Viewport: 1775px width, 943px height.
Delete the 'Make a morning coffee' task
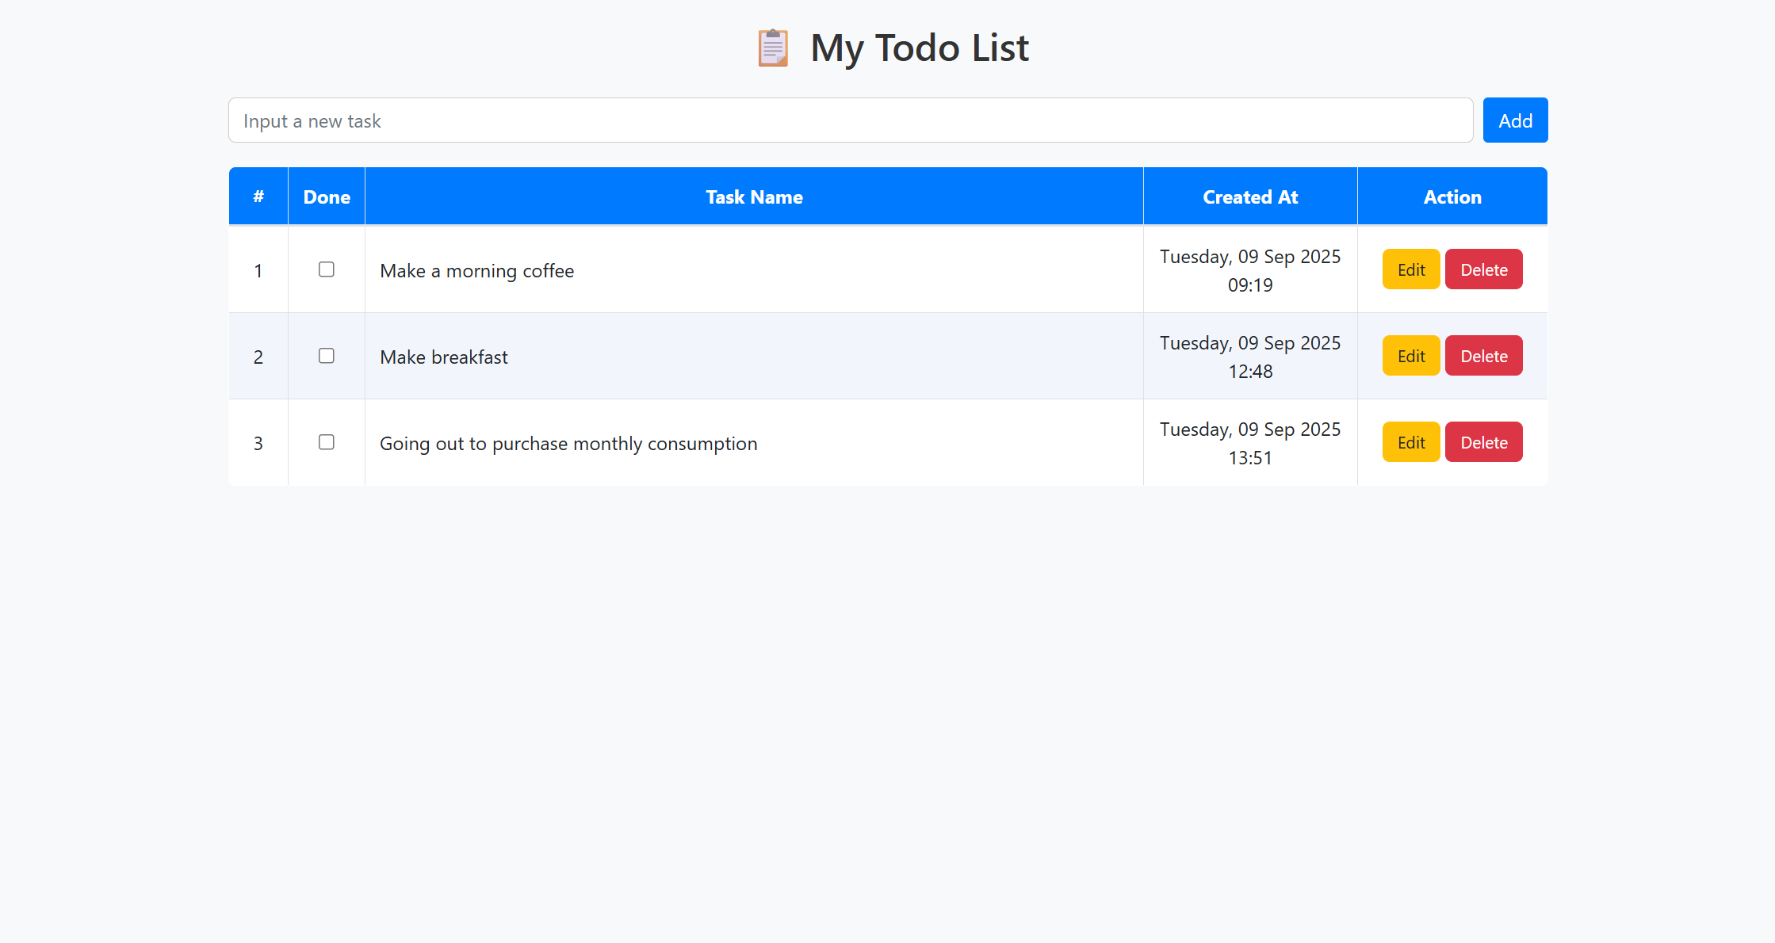coord(1483,269)
